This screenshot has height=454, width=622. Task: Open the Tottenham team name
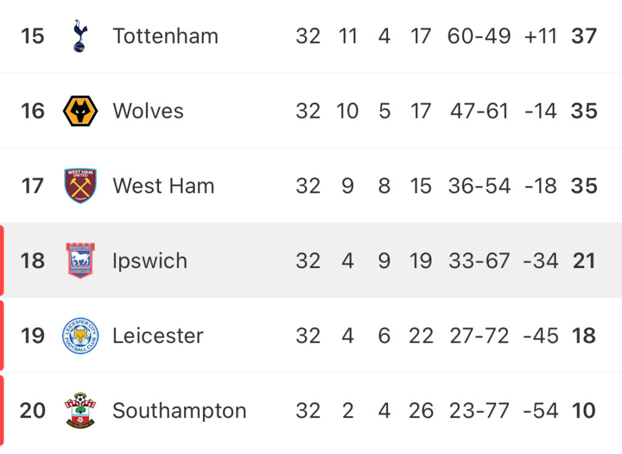point(165,36)
